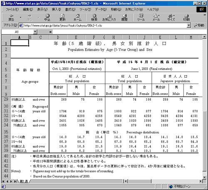The image size is (208, 190).
Task: Click horizontal scrollbar left arrow
Action: [126, 181]
